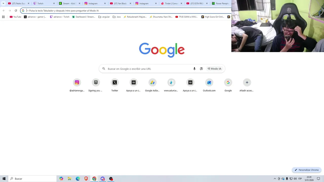Viewport: 324px width, 182px height.
Task: Click the magnifier icon in the search box
Action: tap(104, 69)
